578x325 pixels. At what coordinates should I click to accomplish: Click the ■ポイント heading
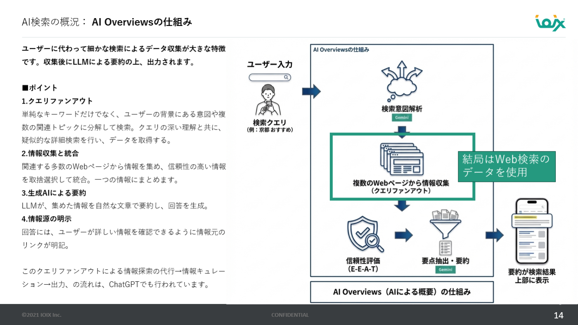(x=40, y=88)
